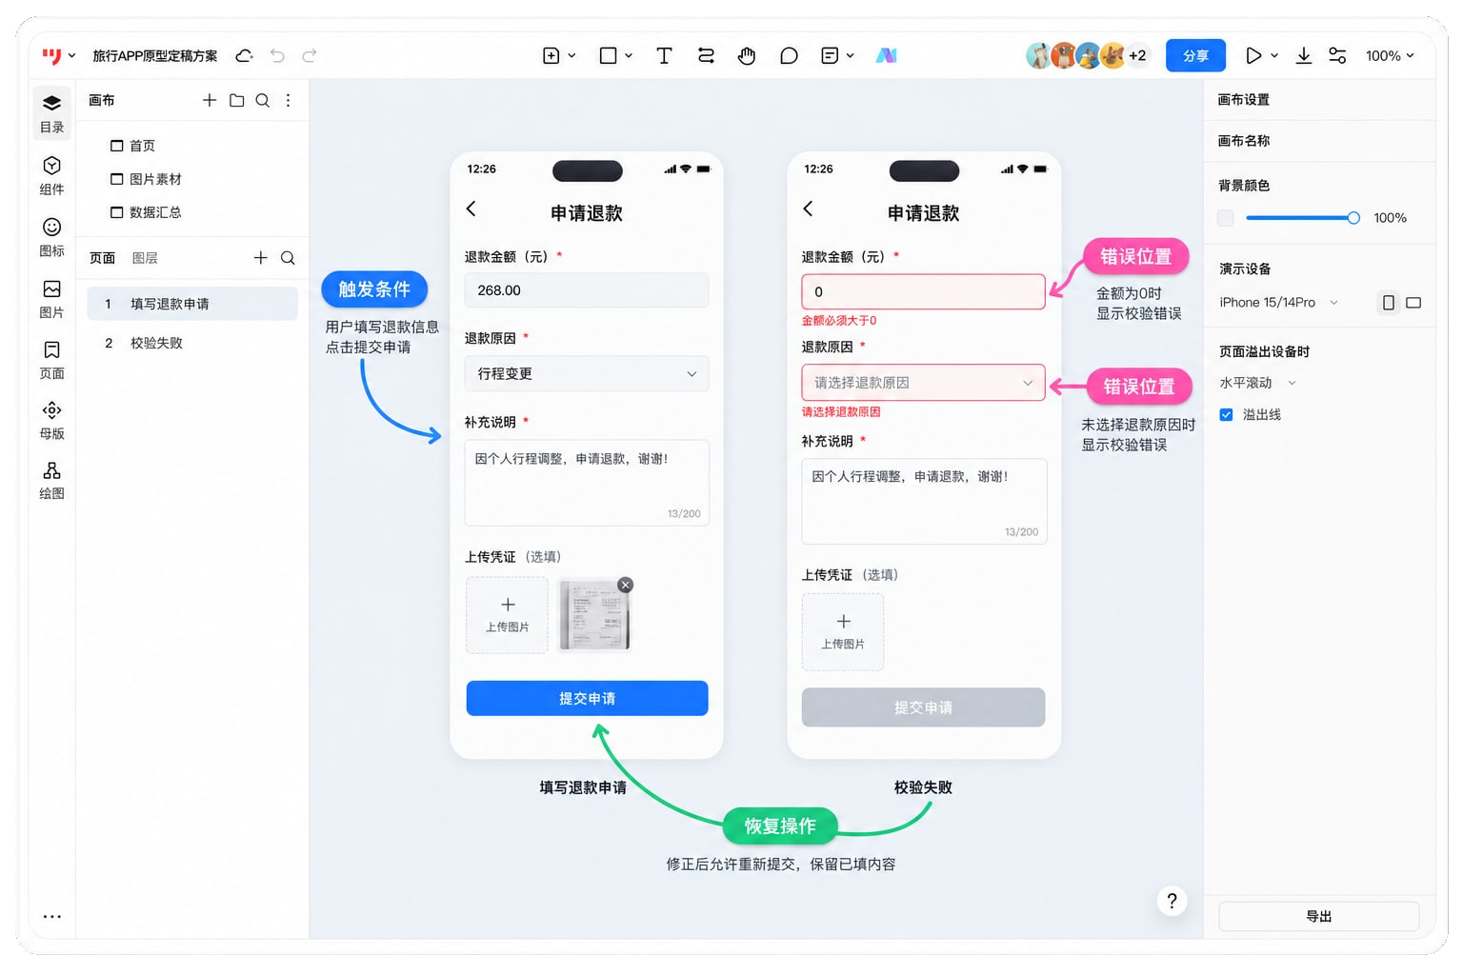Image resolution: width=1463 pixels, height=975 pixels.
Task: Switch to the 图层 tab
Action: tap(145, 258)
